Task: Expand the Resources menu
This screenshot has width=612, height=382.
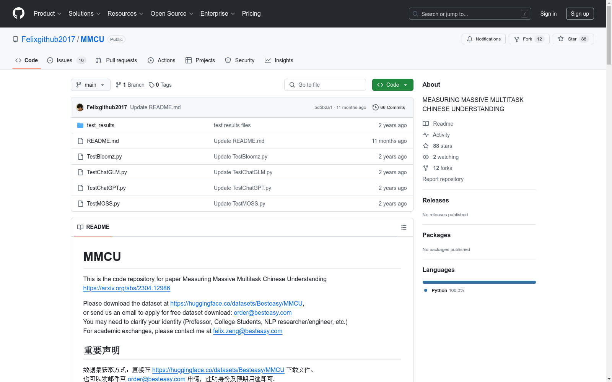Action: [125, 13]
